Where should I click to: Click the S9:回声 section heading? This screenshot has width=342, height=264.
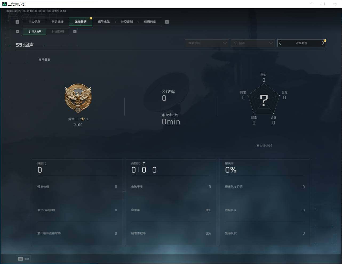pyautogui.click(x=25, y=45)
